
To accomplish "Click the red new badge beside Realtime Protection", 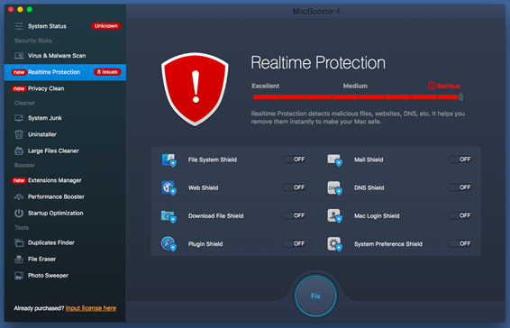I will click(x=19, y=72).
